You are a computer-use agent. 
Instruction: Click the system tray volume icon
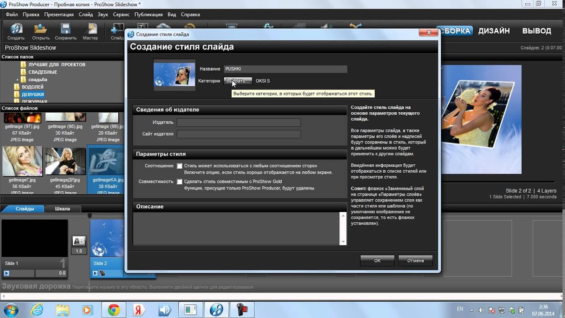click(x=481, y=310)
